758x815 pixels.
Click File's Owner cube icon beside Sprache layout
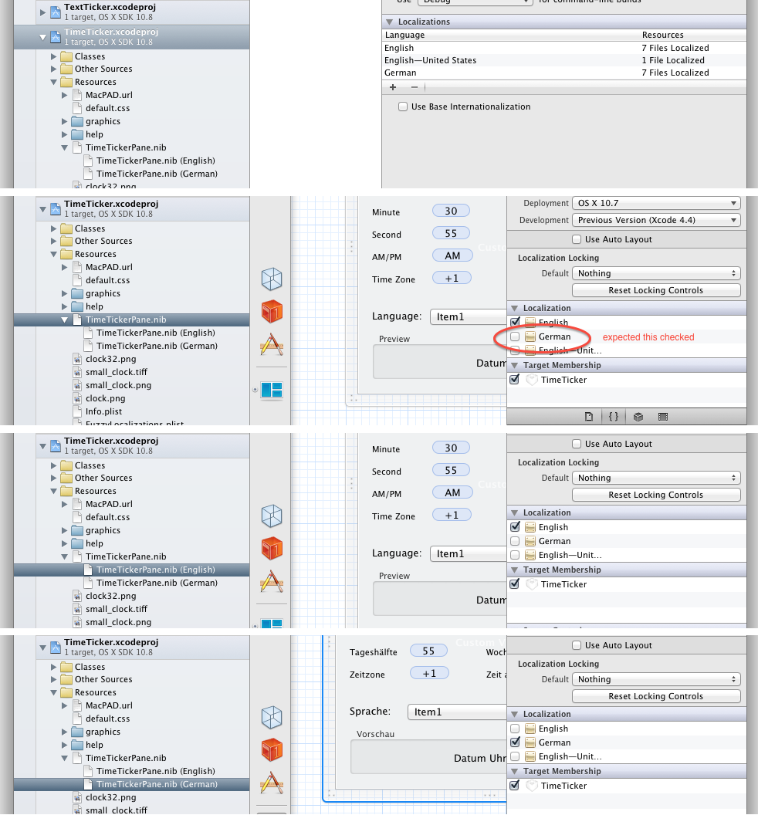coord(272,718)
